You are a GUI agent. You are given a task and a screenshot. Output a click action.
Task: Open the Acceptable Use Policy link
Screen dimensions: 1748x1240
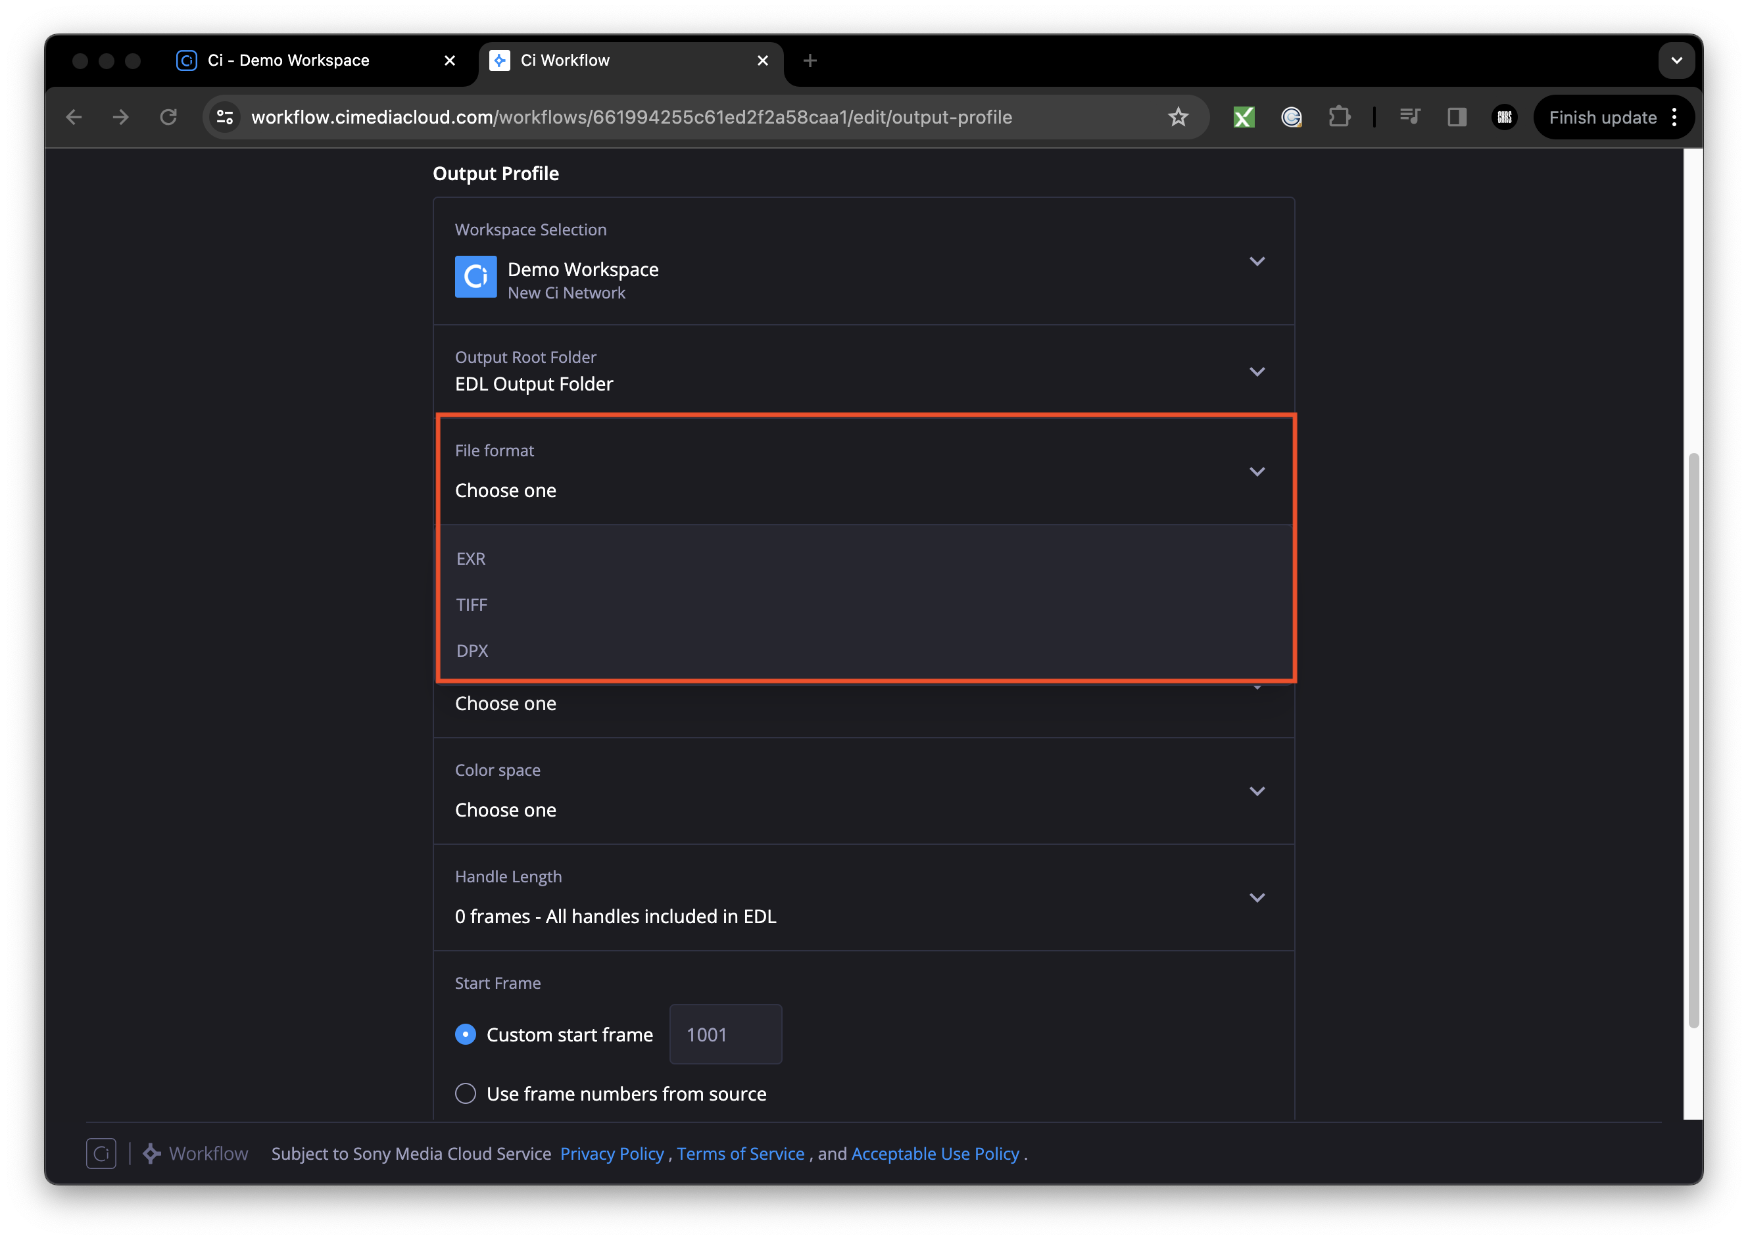(x=935, y=1153)
